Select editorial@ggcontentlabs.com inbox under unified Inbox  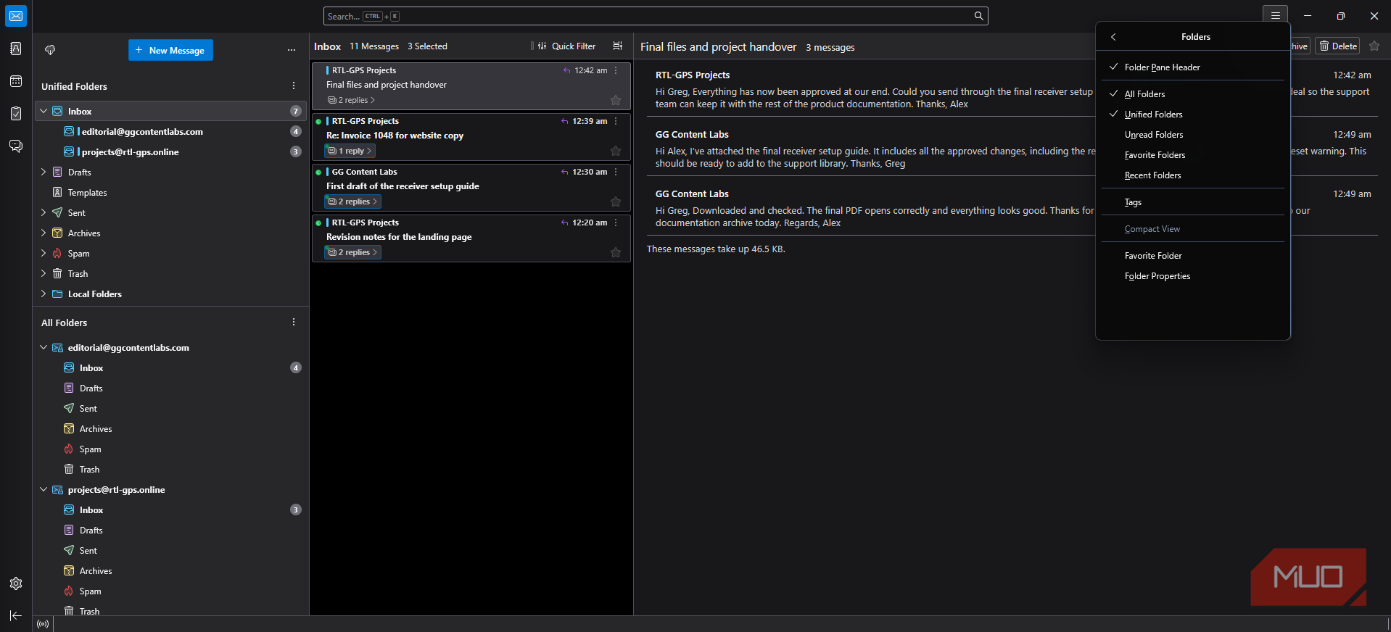pos(171,131)
